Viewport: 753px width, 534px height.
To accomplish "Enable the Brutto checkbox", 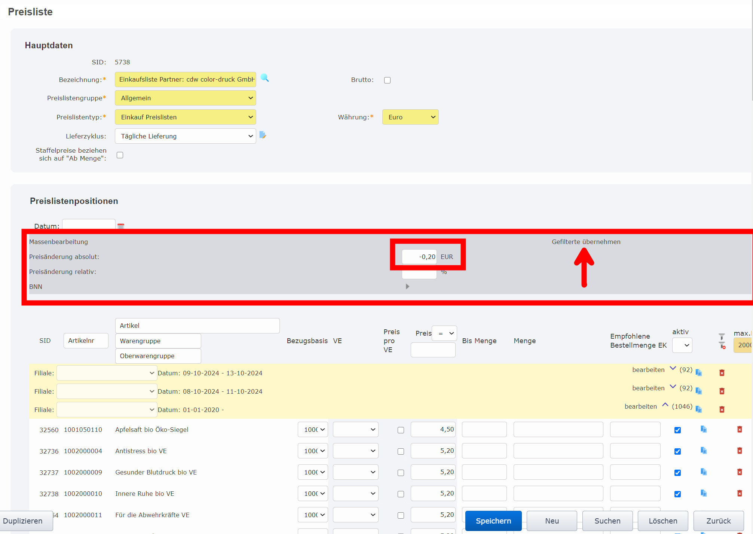I will 387,80.
